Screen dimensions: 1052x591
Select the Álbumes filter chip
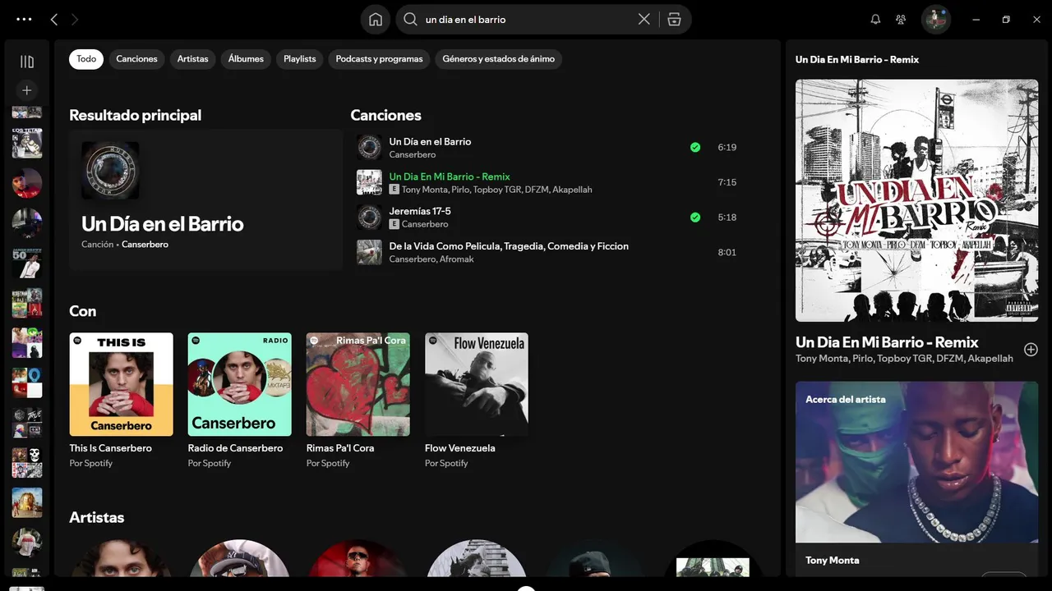click(x=246, y=59)
